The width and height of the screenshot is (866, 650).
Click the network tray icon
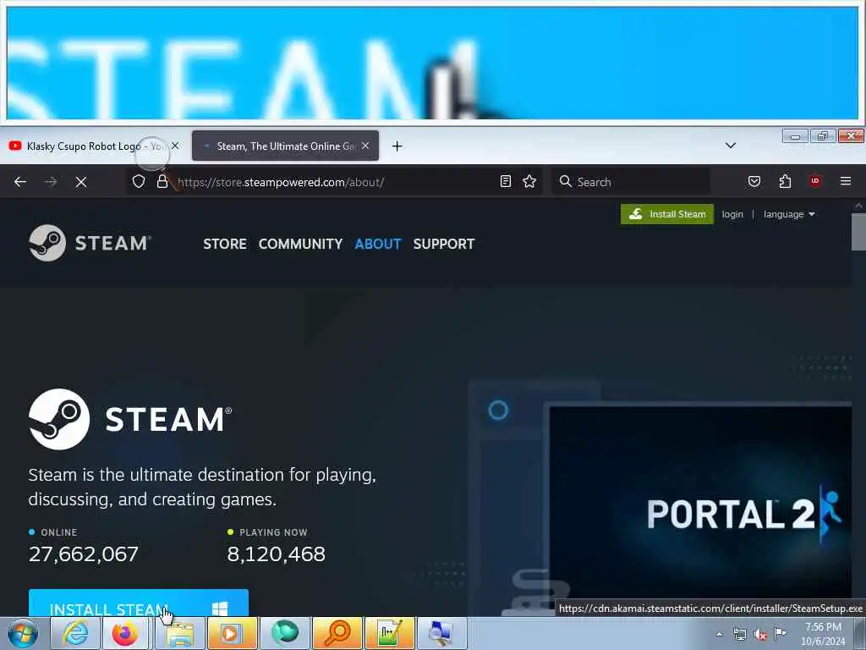click(739, 634)
